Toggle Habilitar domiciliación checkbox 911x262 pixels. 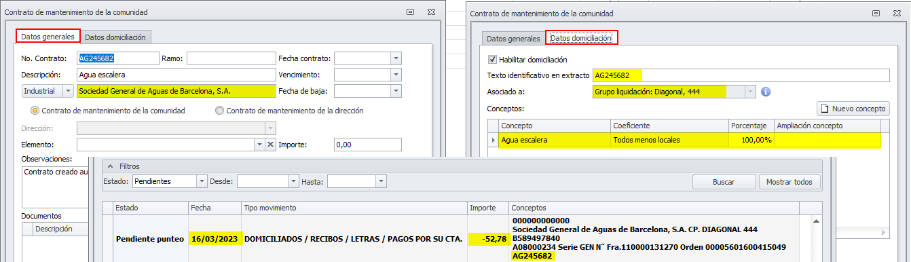tap(493, 60)
